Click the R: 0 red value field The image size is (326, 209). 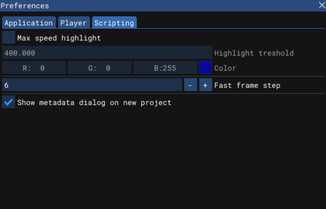(34, 68)
